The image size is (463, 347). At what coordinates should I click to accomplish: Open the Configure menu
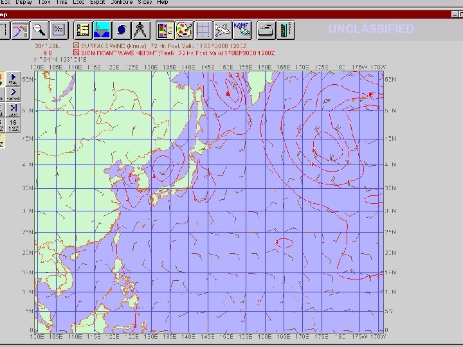[122, 2]
